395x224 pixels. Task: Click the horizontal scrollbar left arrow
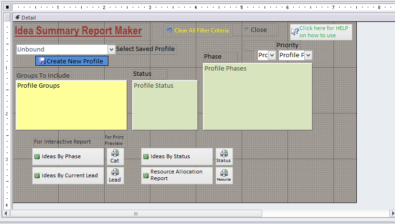[6, 214]
